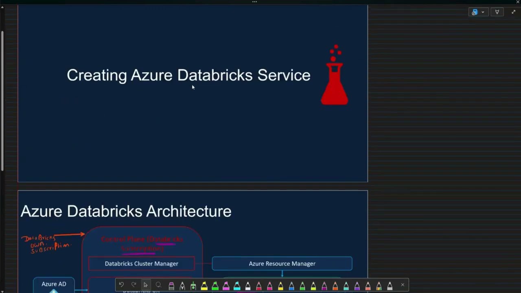Pick the eraser tool

(171, 286)
